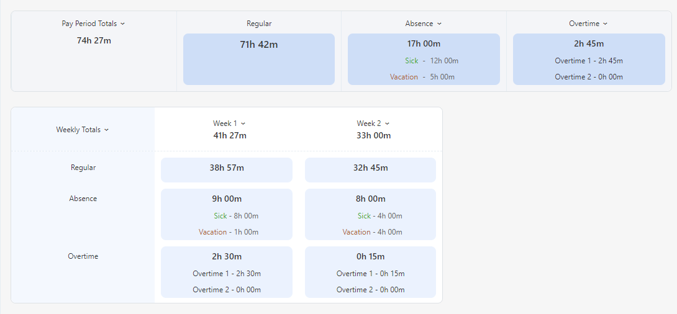The width and height of the screenshot is (677, 314).
Task: Expand the Week 1 column chevron
Action: click(243, 123)
